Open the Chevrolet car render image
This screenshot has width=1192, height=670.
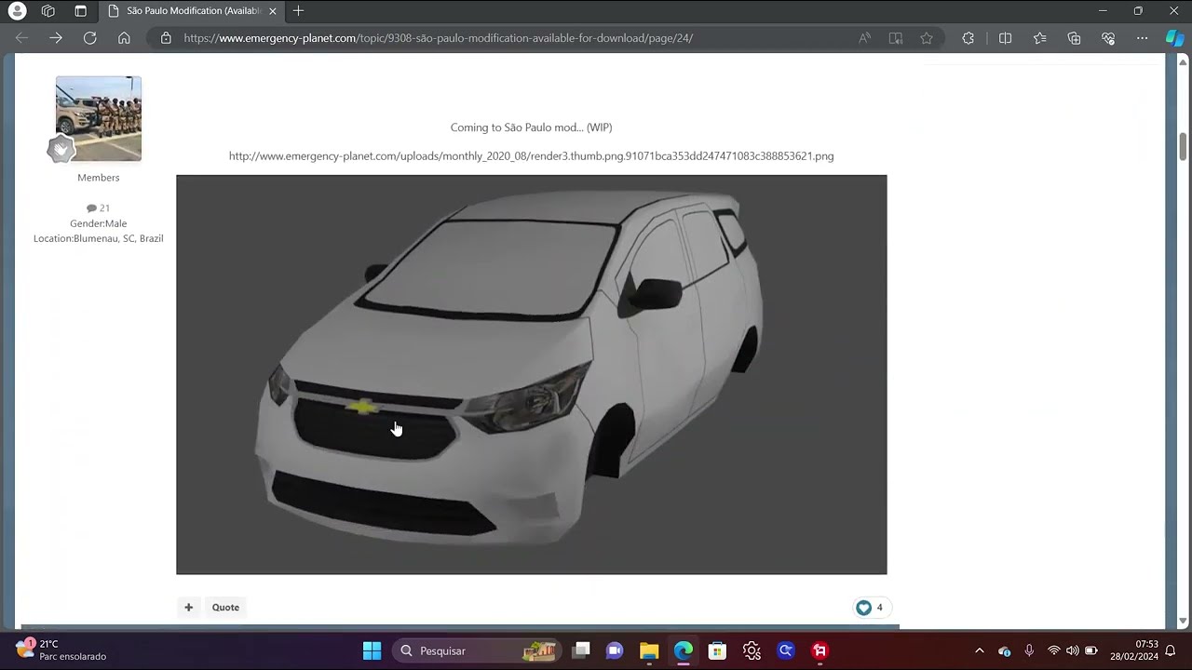click(532, 374)
